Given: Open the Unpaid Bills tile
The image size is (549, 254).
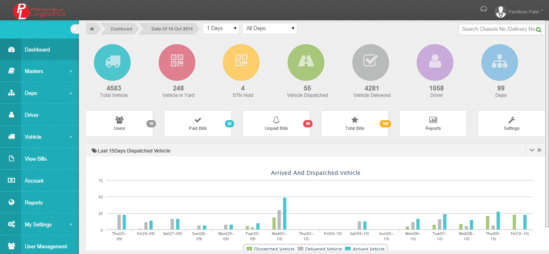Looking at the screenshot, I should (276, 124).
